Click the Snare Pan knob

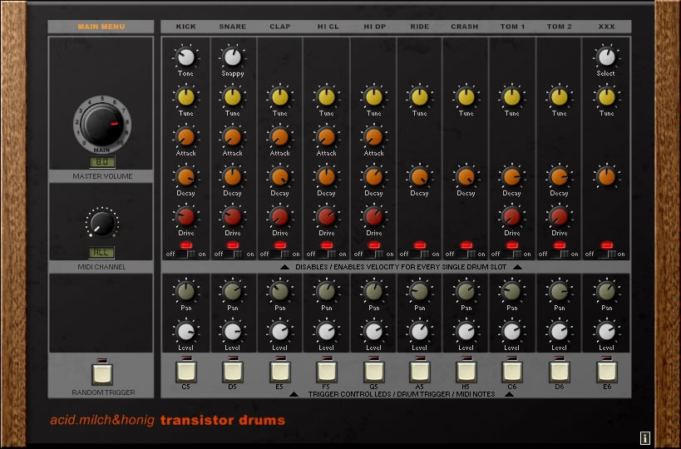pyautogui.click(x=232, y=291)
